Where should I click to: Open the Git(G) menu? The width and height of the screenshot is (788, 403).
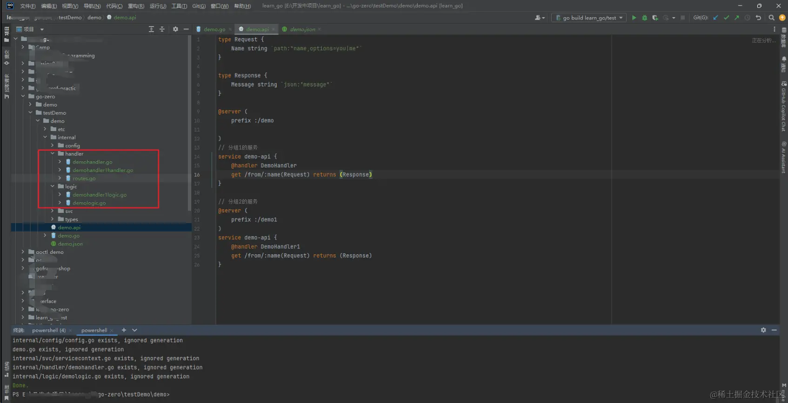199,6
